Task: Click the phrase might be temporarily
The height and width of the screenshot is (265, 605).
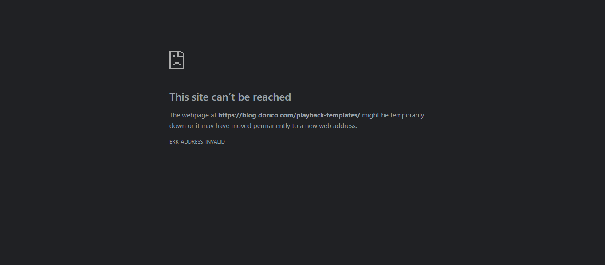Action: tap(393, 115)
